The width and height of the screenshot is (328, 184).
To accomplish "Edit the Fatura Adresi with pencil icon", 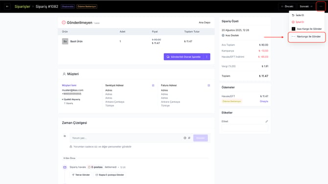I will click(x=209, y=85).
